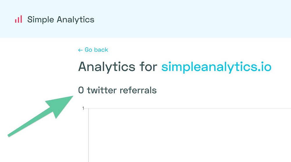Image resolution: width=291 pixels, height=162 pixels.
Task: Click the chart's vertical axis line
Action: (88, 137)
